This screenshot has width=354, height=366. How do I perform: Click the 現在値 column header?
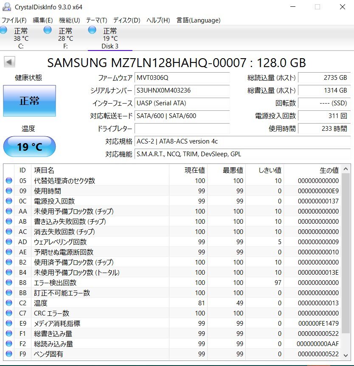click(188, 170)
